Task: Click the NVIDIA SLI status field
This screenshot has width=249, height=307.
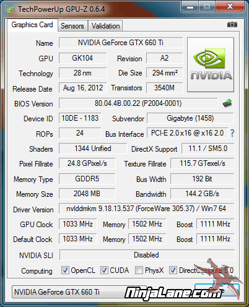Action: click(147, 255)
